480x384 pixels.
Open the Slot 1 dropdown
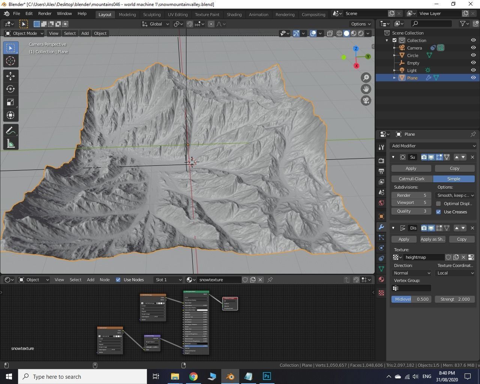tap(168, 280)
